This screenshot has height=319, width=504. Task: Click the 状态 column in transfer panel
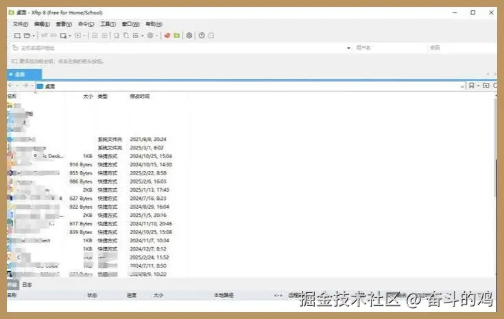(92, 295)
